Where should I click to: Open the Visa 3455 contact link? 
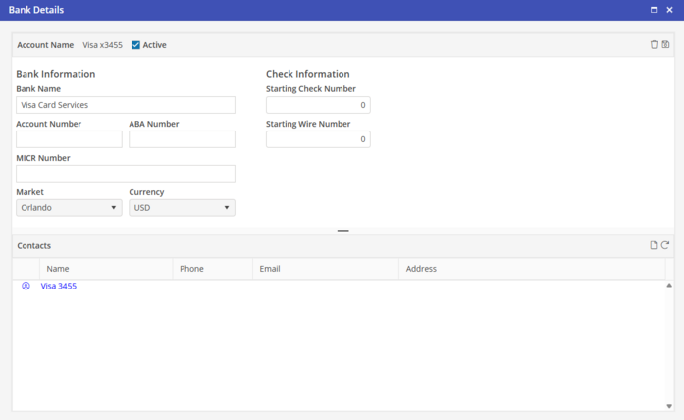pyautogui.click(x=59, y=287)
